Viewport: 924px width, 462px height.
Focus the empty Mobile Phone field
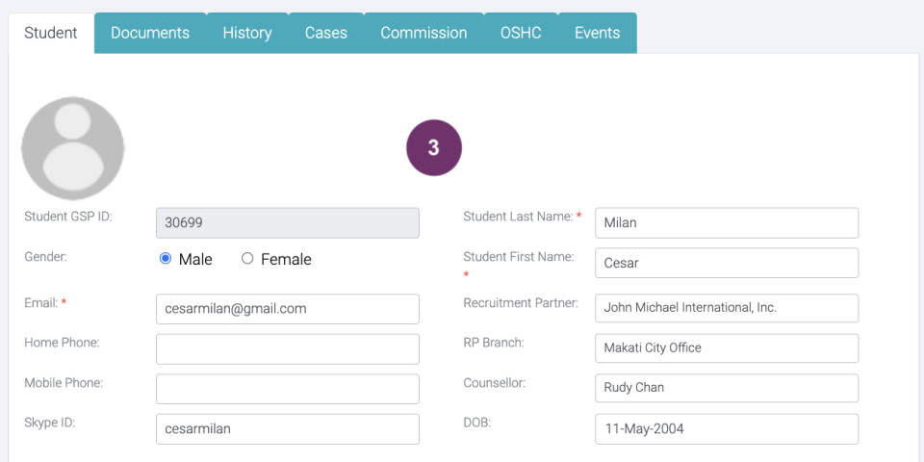pos(287,389)
